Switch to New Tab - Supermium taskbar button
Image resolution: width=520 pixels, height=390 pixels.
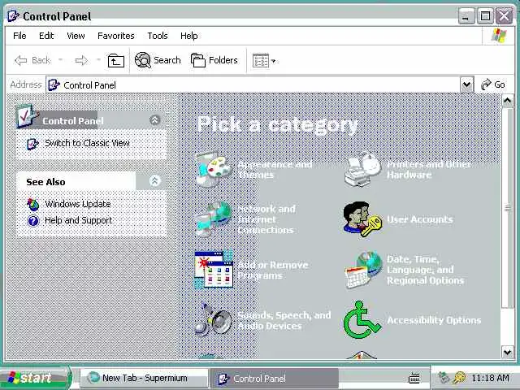(144, 378)
